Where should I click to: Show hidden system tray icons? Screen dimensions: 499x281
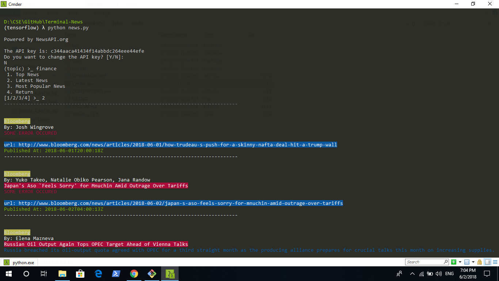click(412, 274)
